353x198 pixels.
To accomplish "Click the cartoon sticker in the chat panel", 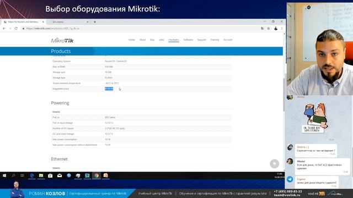I will [x=315, y=118].
